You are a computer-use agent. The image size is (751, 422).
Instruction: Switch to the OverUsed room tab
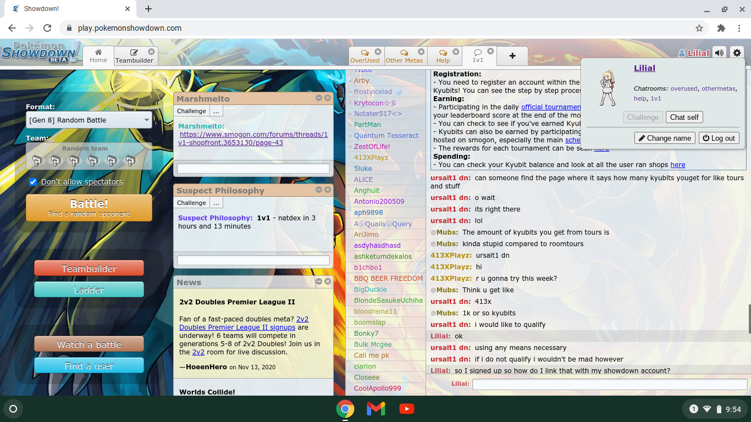365,60
